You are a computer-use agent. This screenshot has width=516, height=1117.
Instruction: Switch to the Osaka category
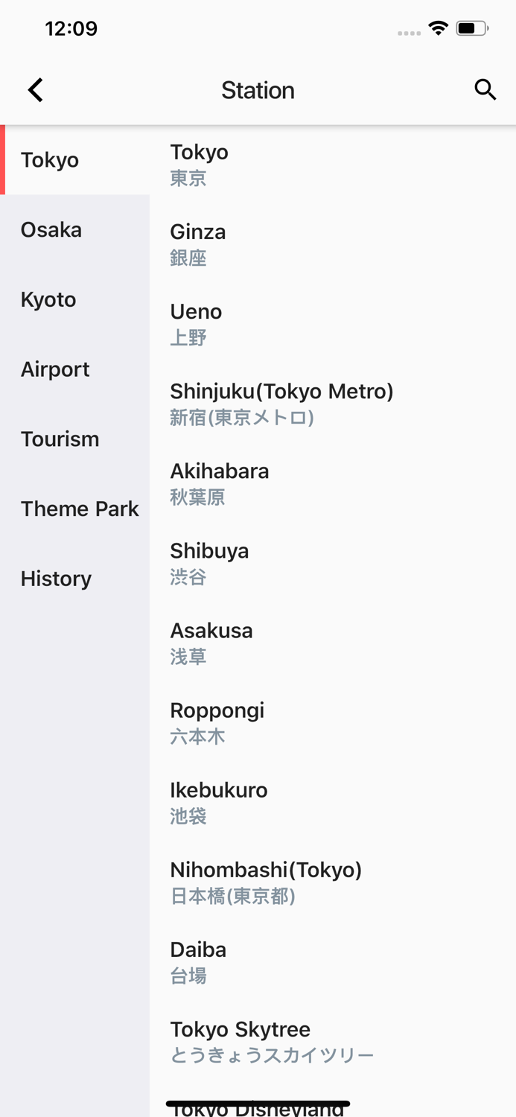pyautogui.click(x=51, y=229)
